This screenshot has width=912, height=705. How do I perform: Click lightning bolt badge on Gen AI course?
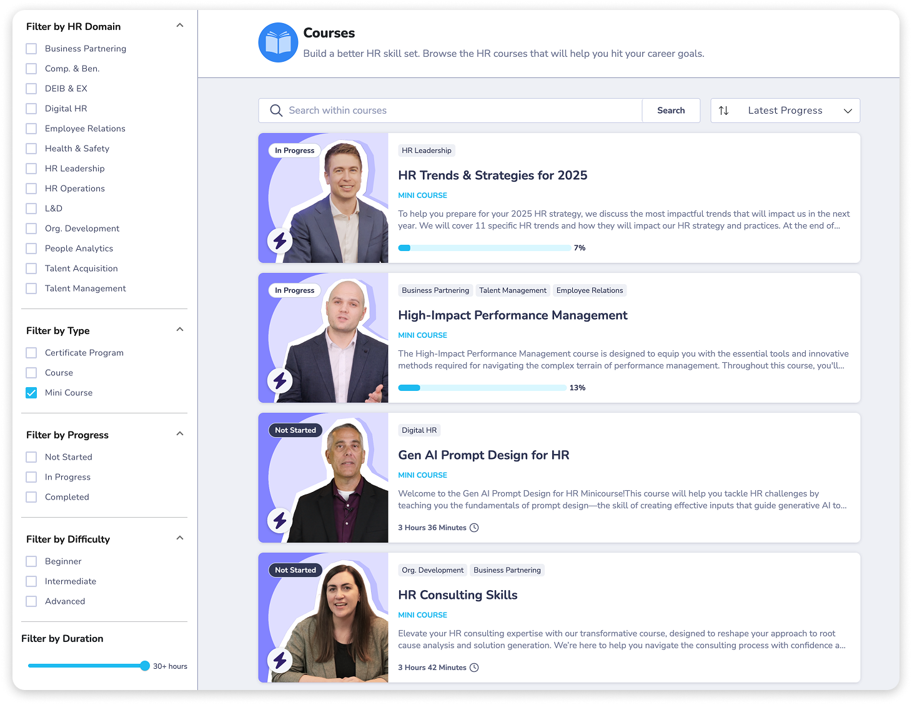[280, 520]
